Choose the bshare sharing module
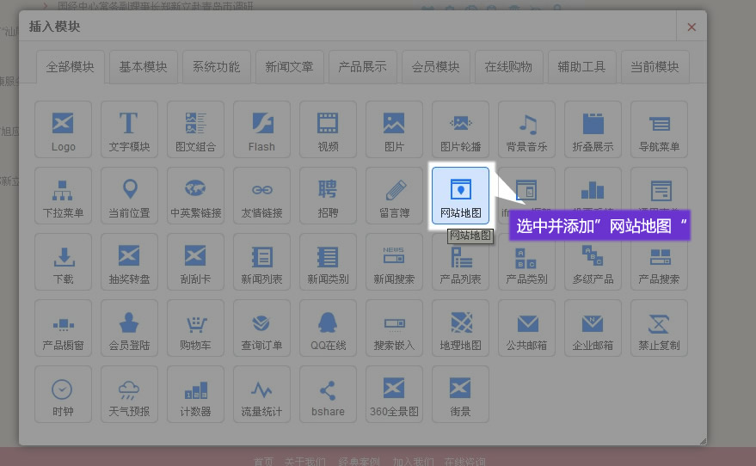The image size is (756, 466). pos(328,394)
